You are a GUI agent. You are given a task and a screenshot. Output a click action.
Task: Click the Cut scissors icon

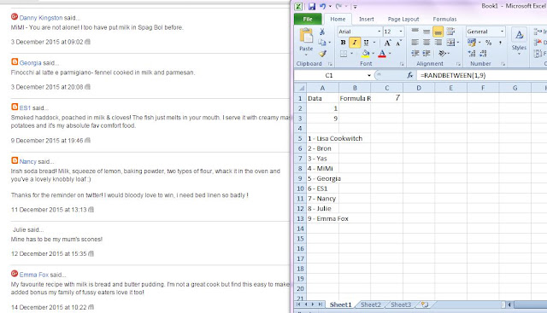322,32
